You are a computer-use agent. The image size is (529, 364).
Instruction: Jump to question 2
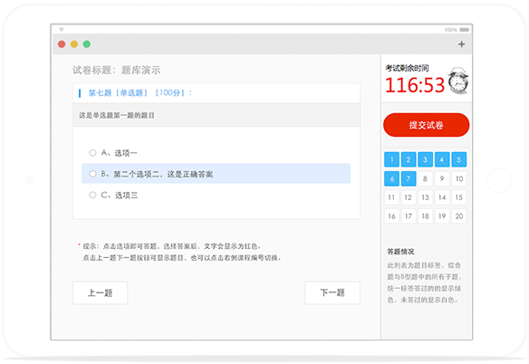point(409,159)
